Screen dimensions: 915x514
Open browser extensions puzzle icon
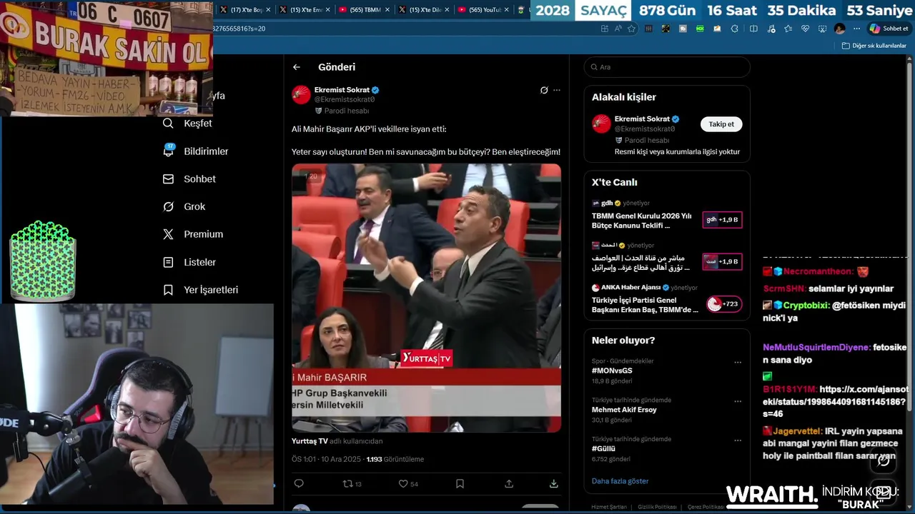[735, 29]
